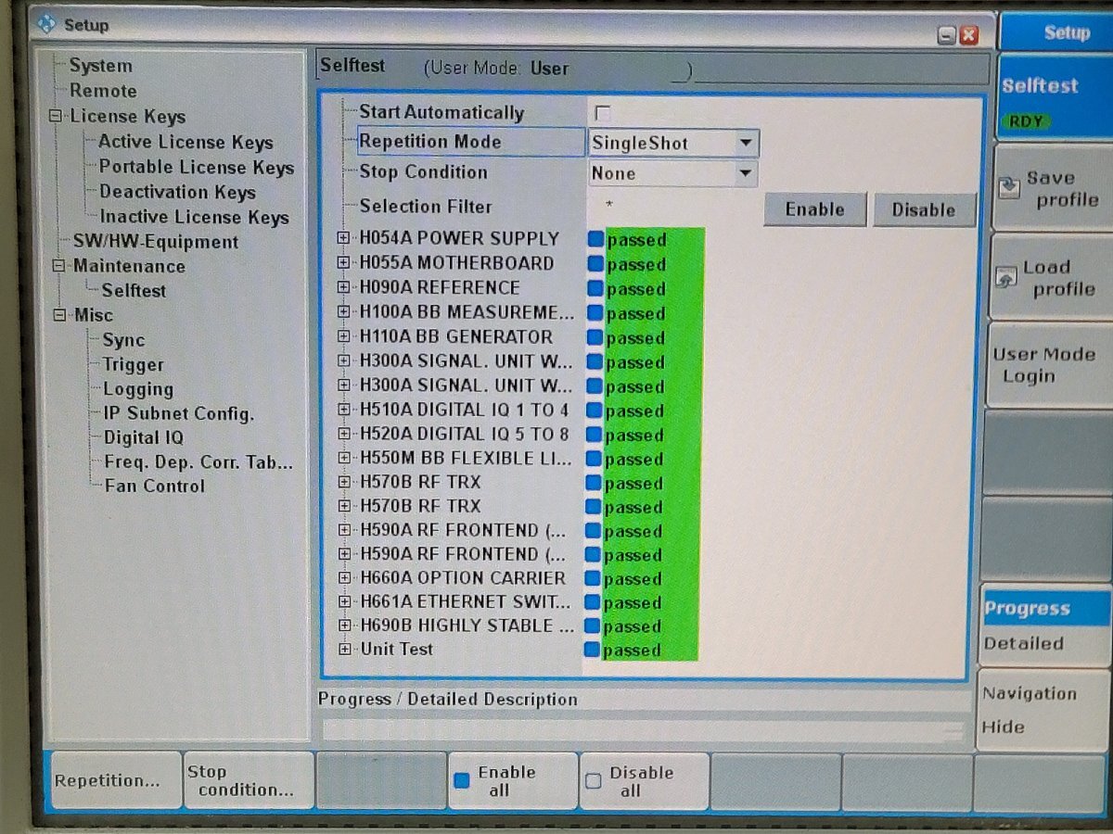Click the Disable button beside Selection Filter

pos(924,209)
